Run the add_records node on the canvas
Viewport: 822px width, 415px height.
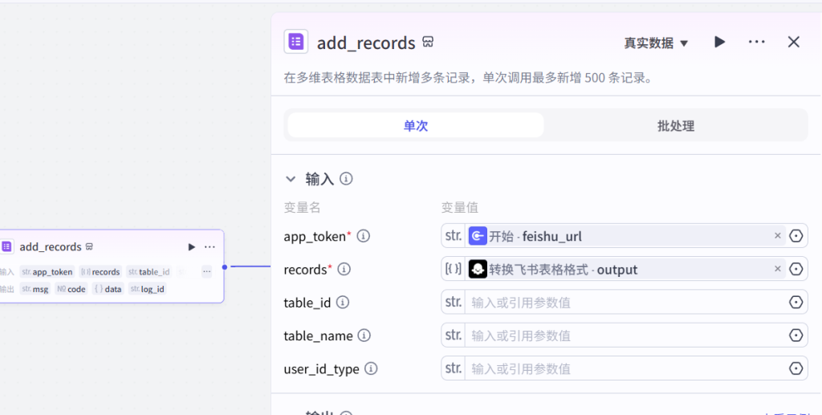pos(191,246)
